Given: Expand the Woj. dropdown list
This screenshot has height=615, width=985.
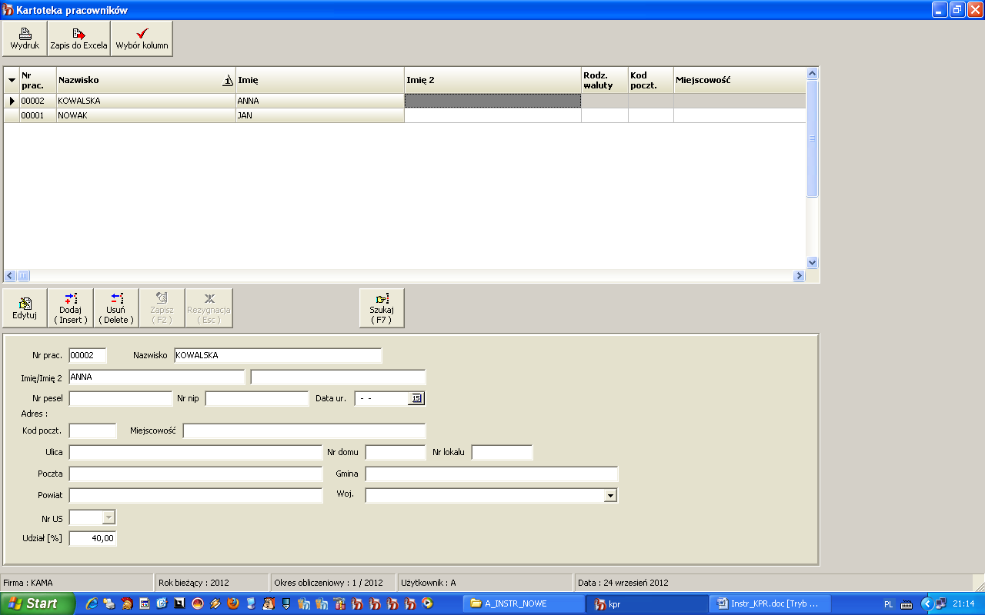Looking at the screenshot, I should pyautogui.click(x=610, y=496).
